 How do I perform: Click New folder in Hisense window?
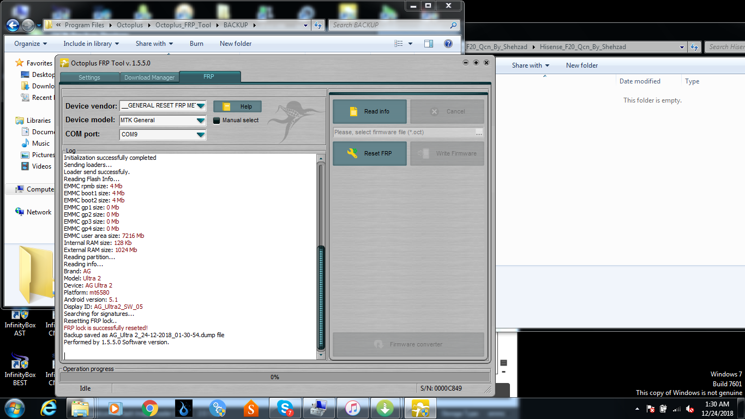pyautogui.click(x=582, y=65)
